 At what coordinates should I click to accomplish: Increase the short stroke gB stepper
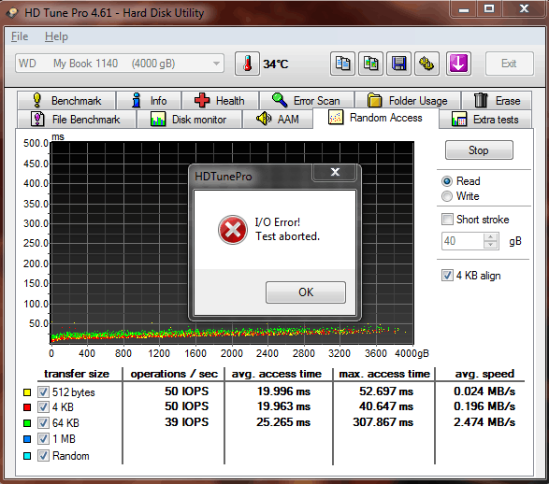[x=490, y=237]
